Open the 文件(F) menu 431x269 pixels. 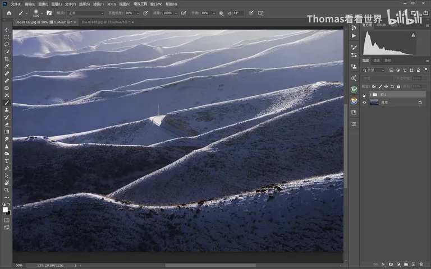click(16, 4)
